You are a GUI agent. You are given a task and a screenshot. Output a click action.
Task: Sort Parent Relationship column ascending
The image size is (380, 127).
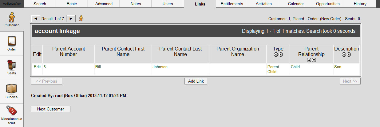309,60
